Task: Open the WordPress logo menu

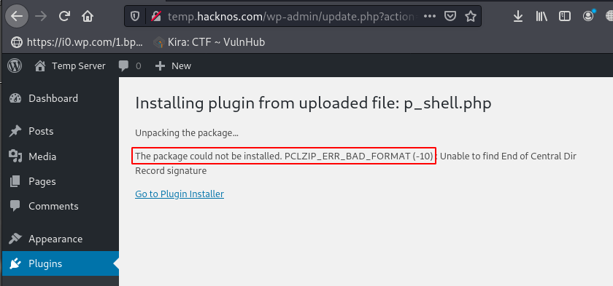Action: click(15, 65)
